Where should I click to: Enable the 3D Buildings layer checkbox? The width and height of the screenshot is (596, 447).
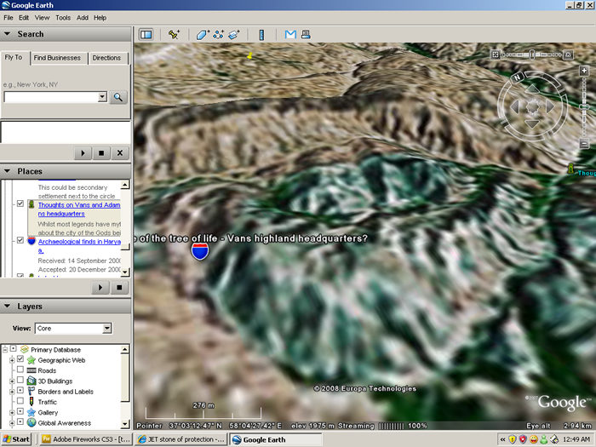point(20,380)
